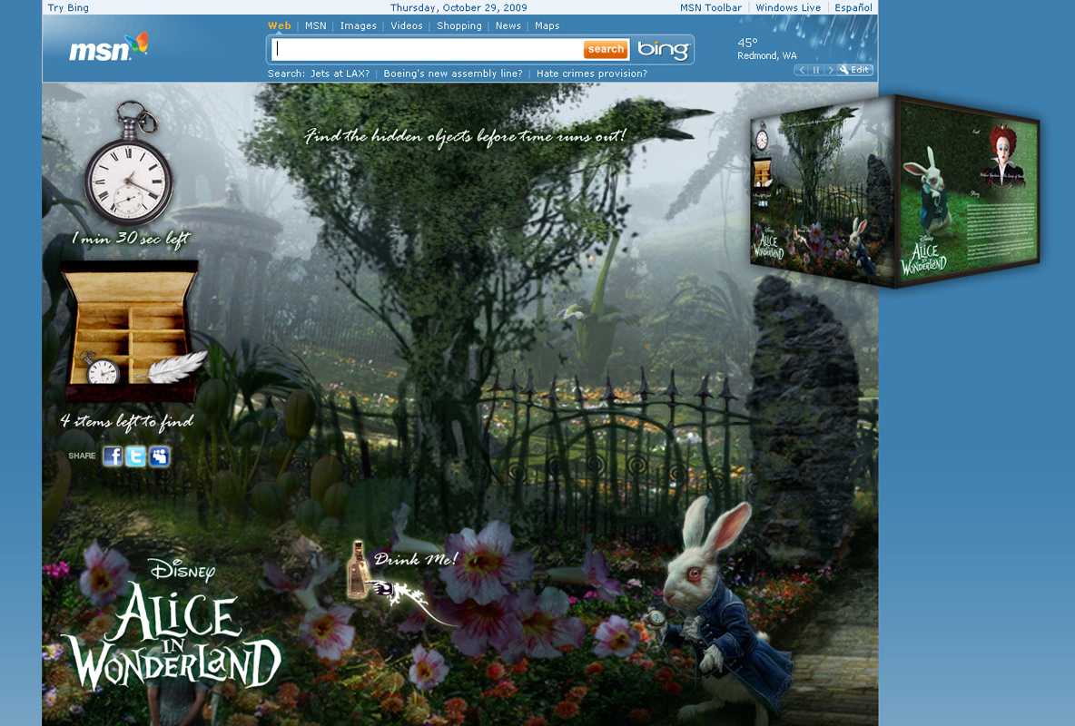The height and width of the screenshot is (726, 1075).
Task: Open the Edit weather settings button
Action: point(855,70)
